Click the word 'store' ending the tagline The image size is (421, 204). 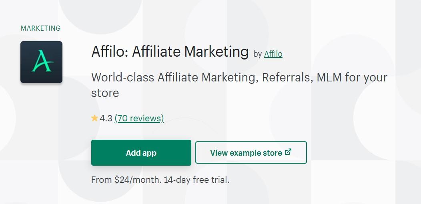(105, 93)
